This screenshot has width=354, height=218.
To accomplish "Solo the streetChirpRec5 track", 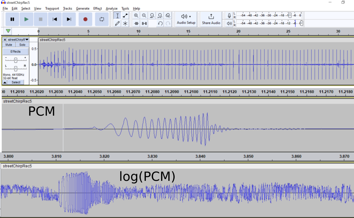I will [22, 45].
